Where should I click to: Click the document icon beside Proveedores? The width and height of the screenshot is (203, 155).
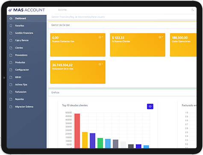point(11,55)
